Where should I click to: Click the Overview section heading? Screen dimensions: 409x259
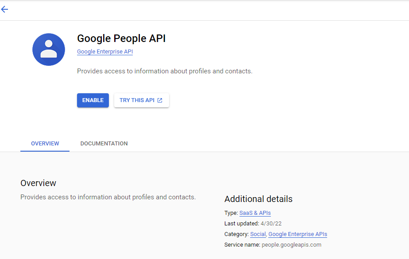pos(39,183)
